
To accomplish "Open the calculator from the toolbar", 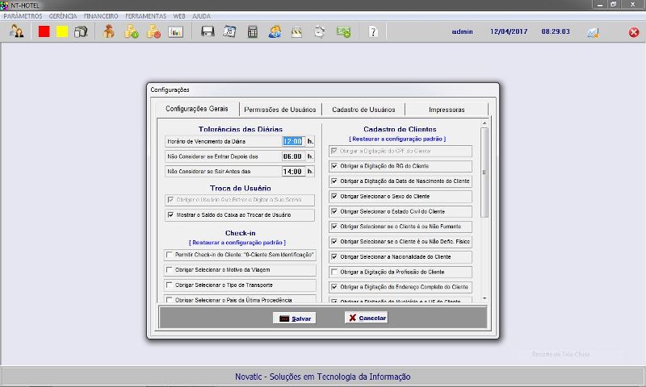I will click(253, 32).
